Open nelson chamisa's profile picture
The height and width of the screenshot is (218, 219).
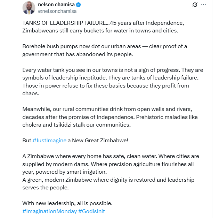pyautogui.click(x=29, y=8)
